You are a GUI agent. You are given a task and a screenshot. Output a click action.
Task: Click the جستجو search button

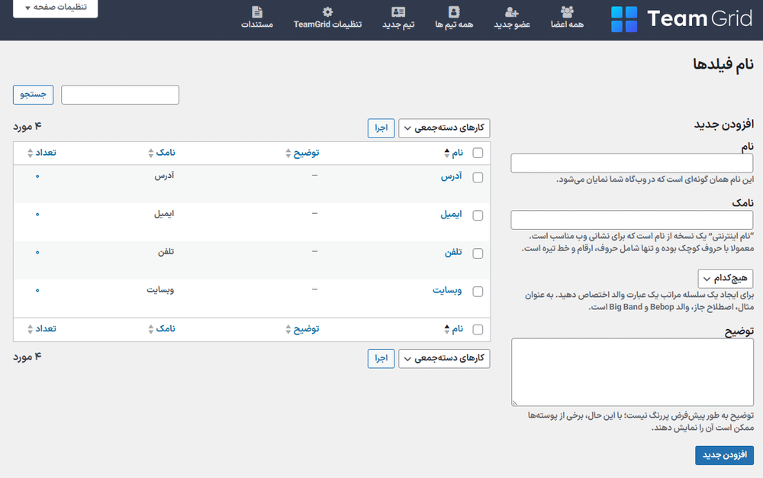click(x=32, y=95)
